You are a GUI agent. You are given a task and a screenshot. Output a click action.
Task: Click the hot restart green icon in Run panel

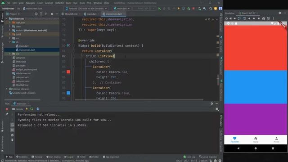tap(31, 109)
